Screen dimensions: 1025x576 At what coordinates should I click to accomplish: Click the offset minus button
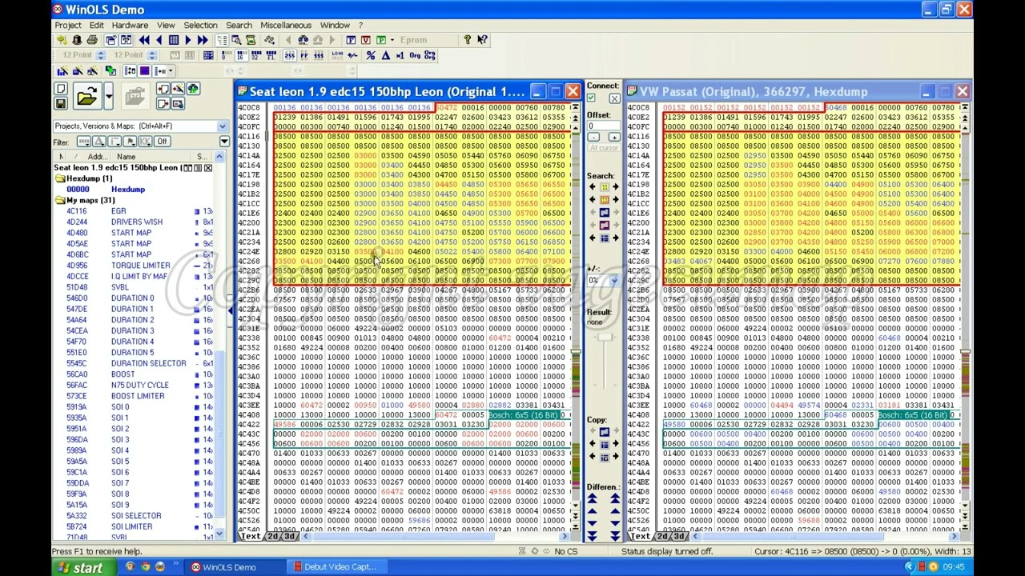[593, 138]
